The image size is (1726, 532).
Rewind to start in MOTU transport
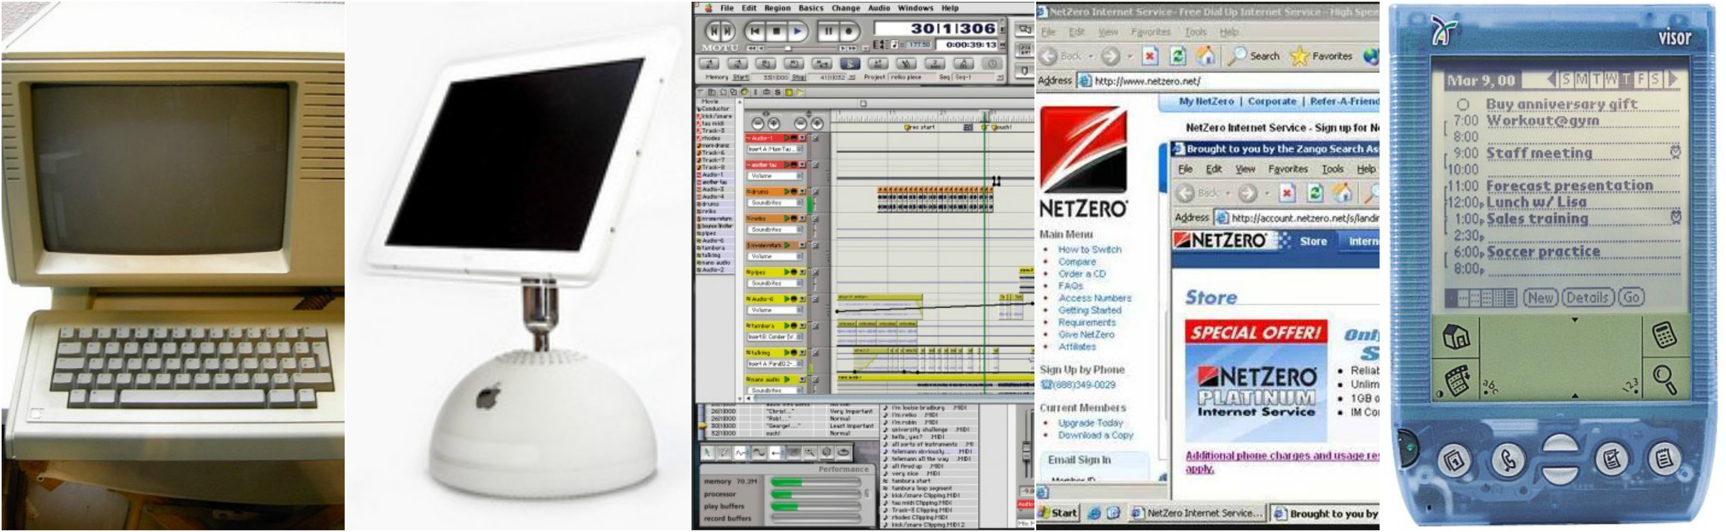(755, 31)
